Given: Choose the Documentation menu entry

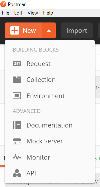Looking at the screenshot, I should [50, 125].
